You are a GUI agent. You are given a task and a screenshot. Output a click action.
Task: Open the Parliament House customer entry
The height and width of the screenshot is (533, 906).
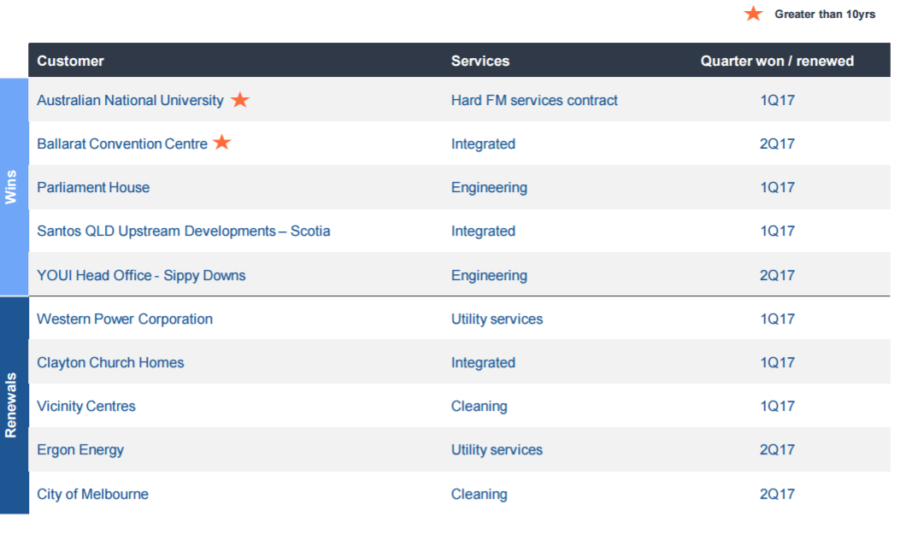(x=93, y=187)
